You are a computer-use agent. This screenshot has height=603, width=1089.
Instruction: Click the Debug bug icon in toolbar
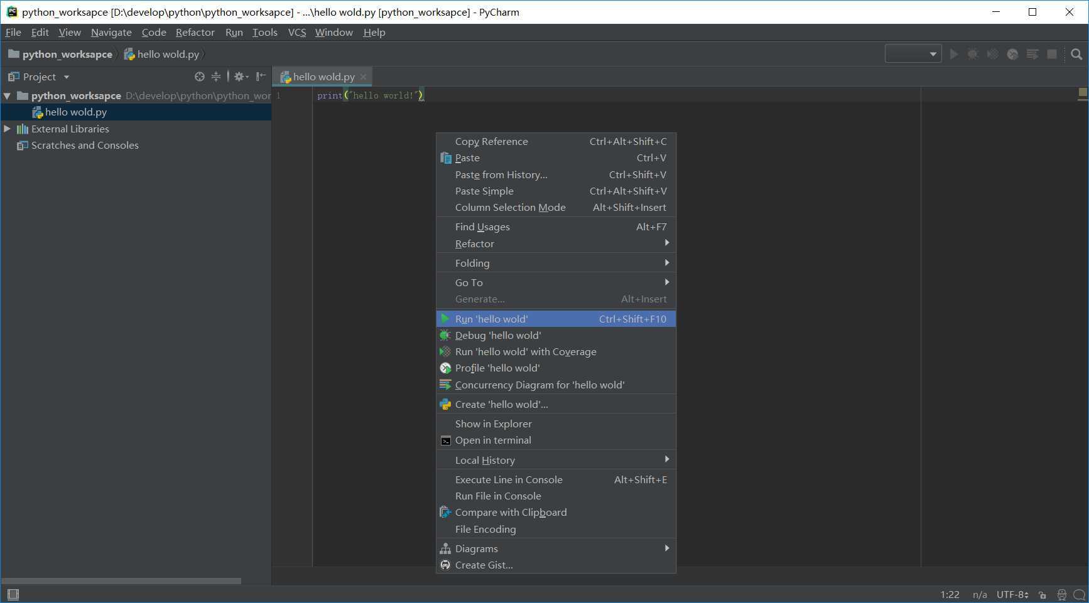(x=973, y=54)
